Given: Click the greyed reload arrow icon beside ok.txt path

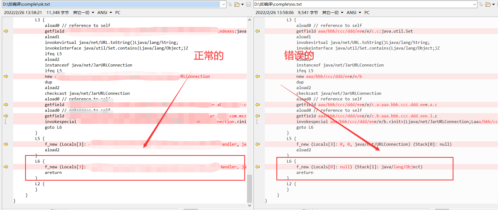Looking at the screenshot, I should 230,4.
